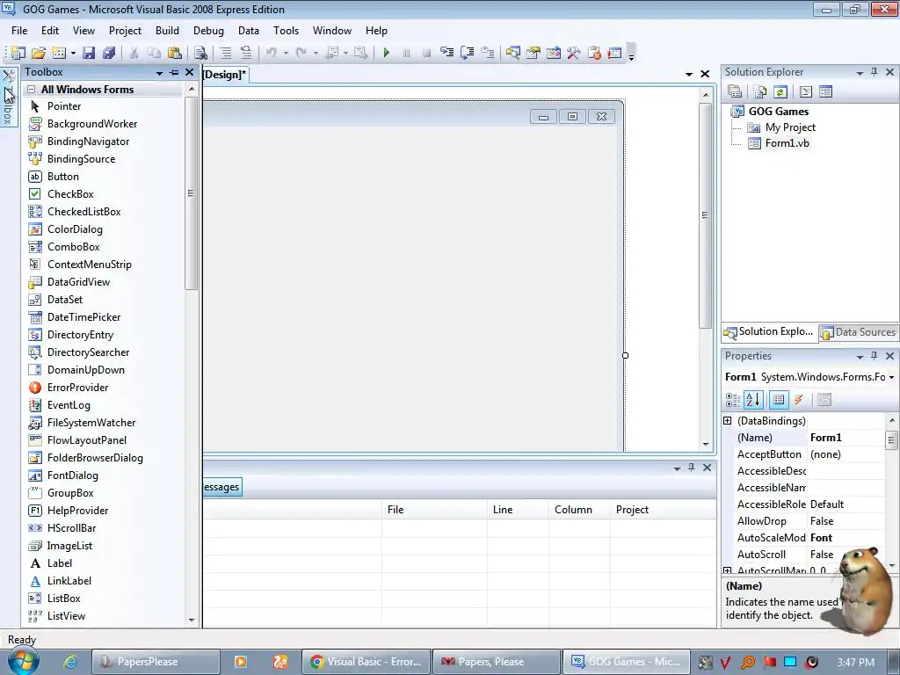Click Show All Files in Solution Explorer
Screen dimensions: 900x675
[x=760, y=91]
